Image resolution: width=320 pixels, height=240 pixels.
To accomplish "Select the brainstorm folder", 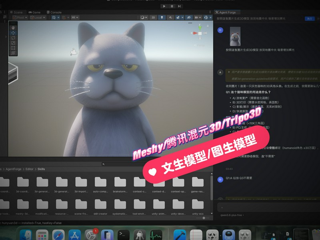I will coord(120,184).
